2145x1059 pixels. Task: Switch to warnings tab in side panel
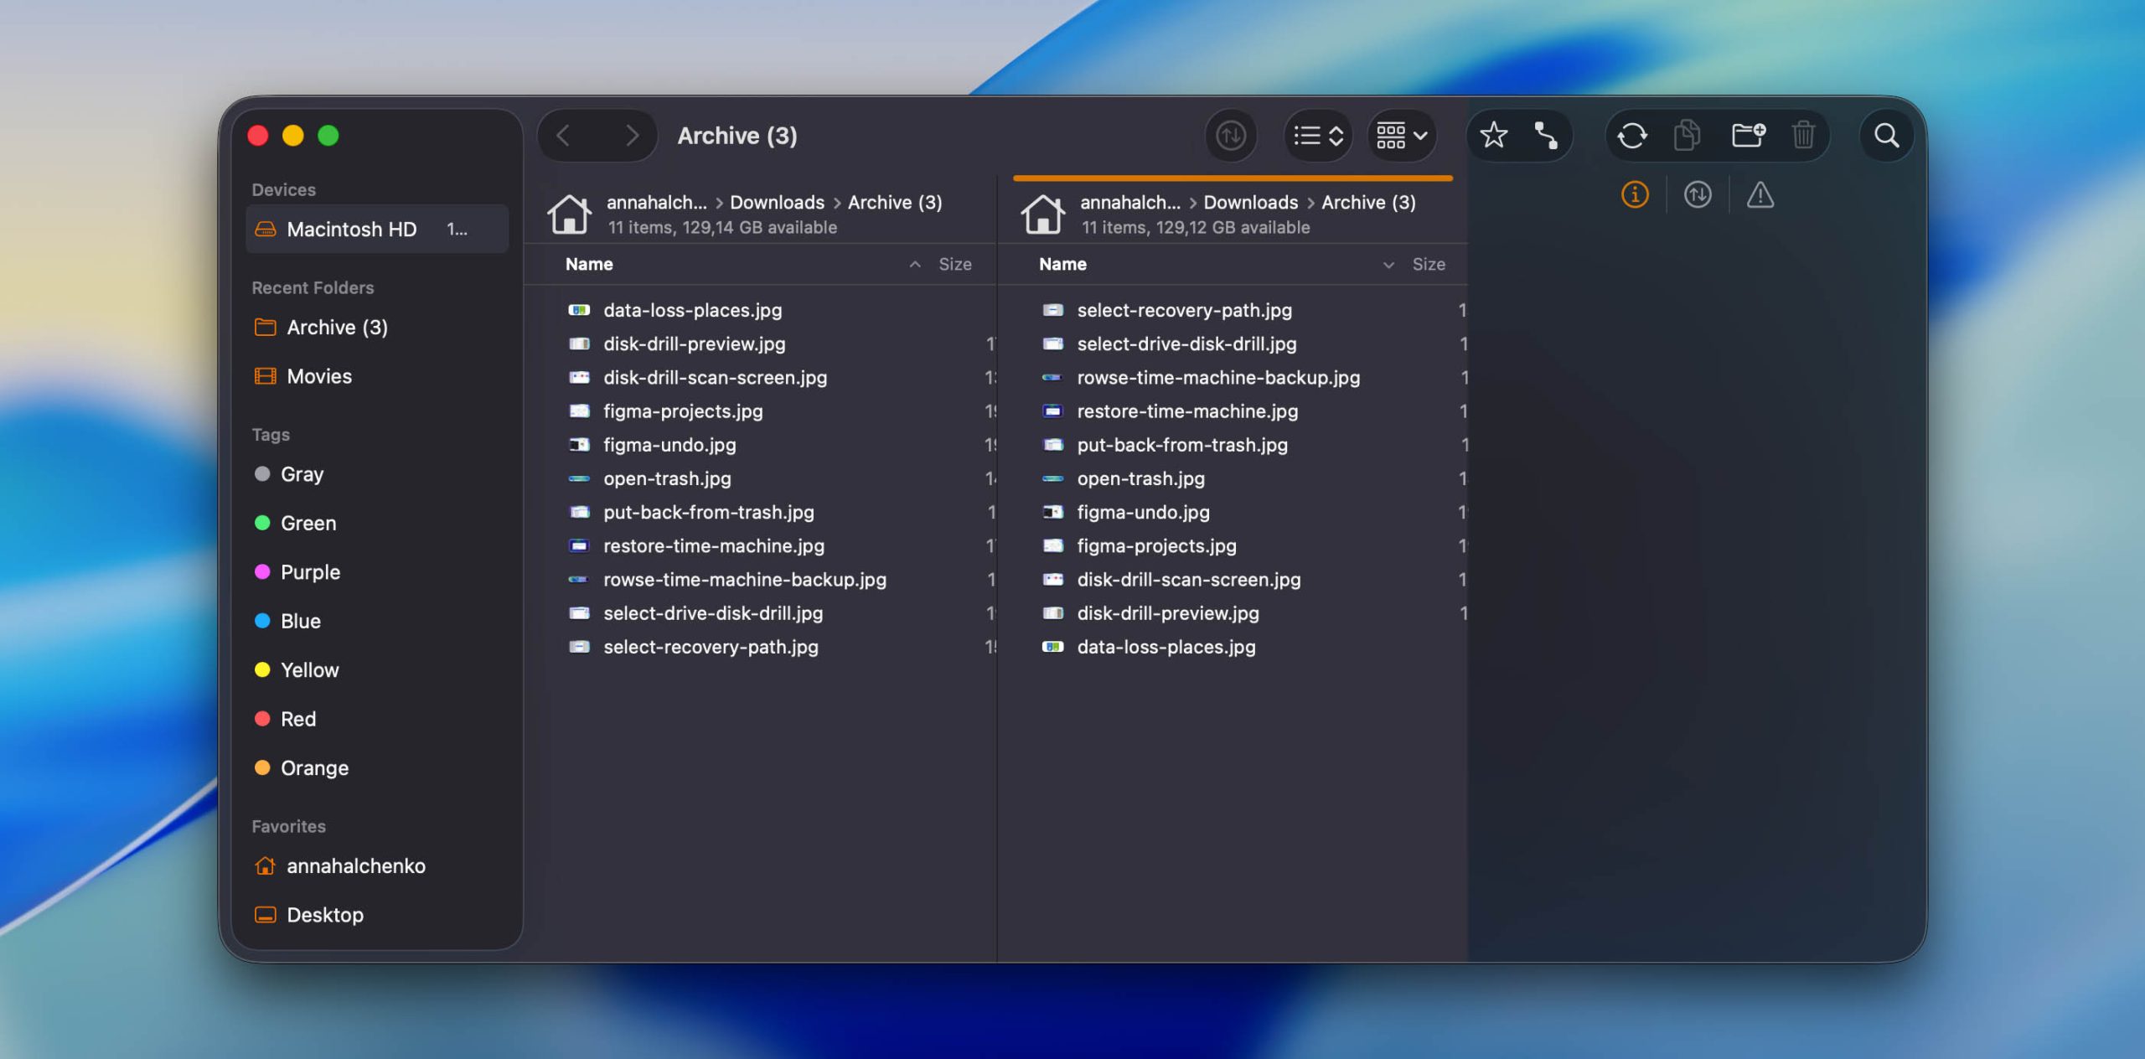click(x=1760, y=195)
